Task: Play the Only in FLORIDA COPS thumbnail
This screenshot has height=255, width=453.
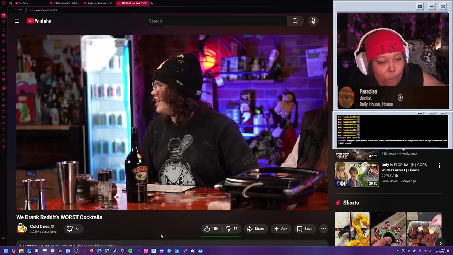Action: click(x=357, y=175)
